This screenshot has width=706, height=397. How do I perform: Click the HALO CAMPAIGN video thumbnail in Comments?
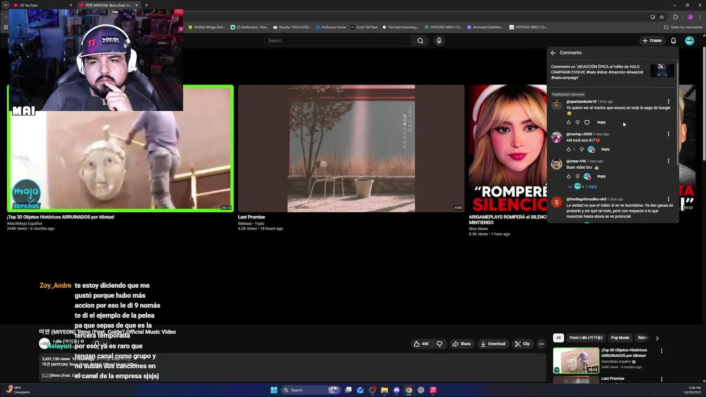(x=662, y=71)
